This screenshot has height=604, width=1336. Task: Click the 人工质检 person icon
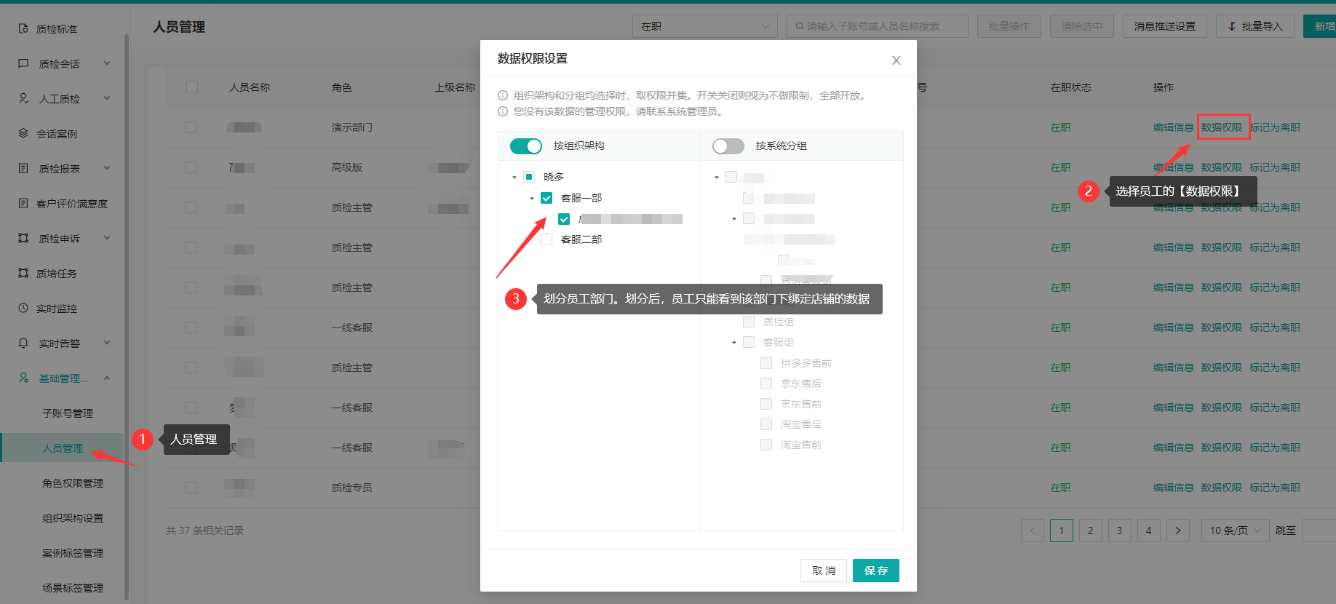pos(23,98)
